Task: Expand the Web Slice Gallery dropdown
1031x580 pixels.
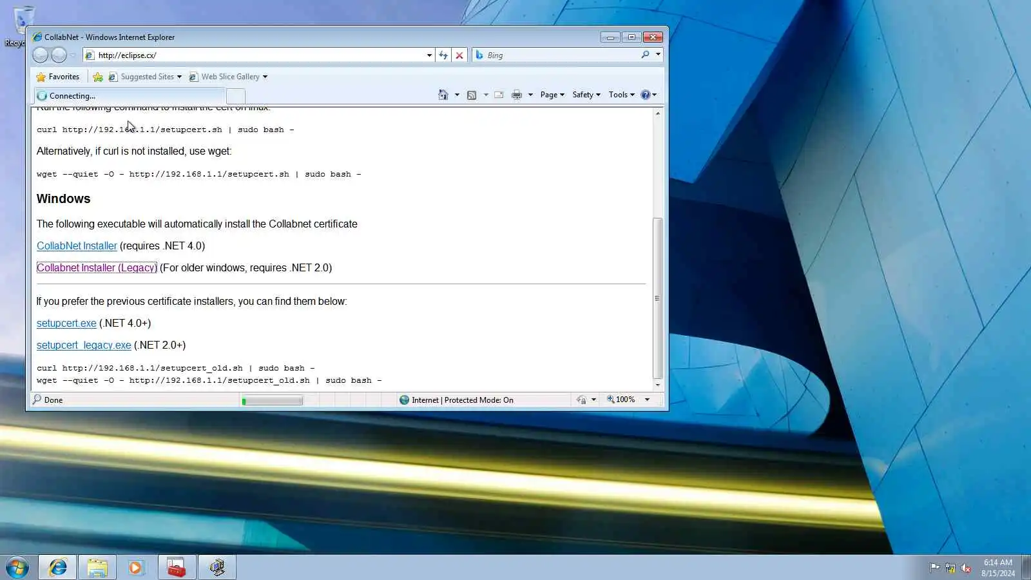Action: (x=265, y=77)
